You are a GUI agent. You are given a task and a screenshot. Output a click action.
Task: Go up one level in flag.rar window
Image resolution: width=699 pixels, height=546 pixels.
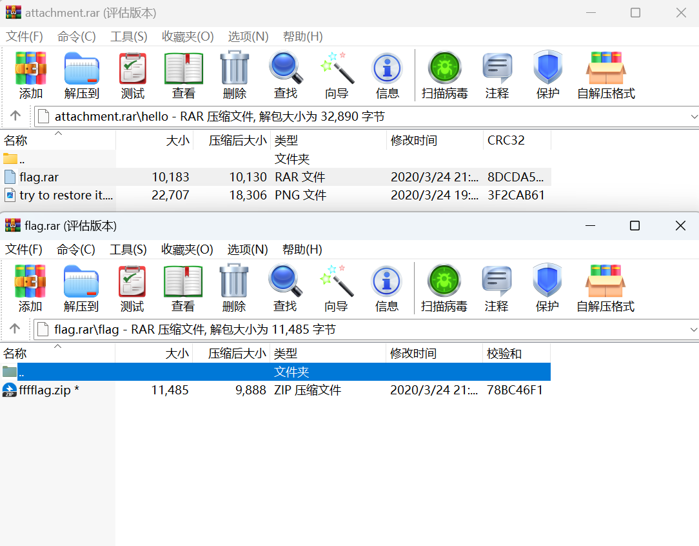(x=15, y=329)
